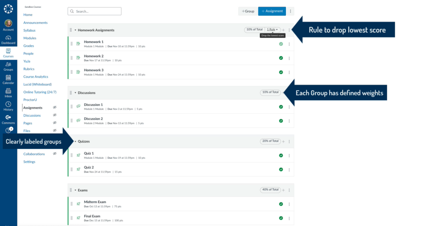Open Grades in course navigation
This screenshot has height=226, width=444.
pyautogui.click(x=29, y=46)
